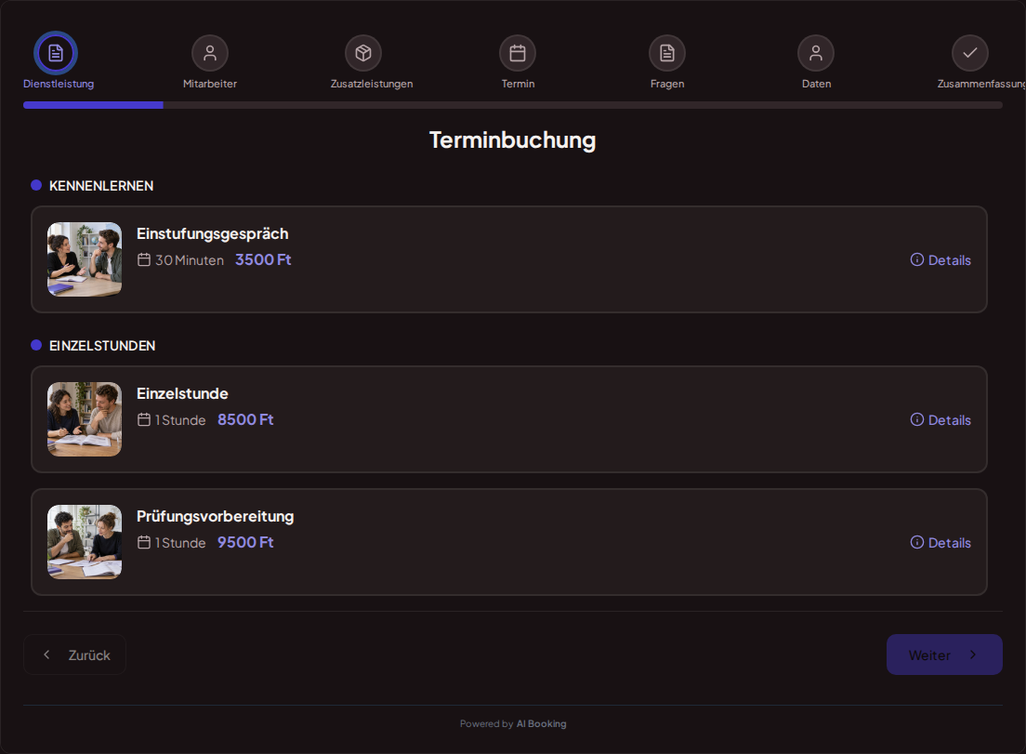Open Details for Einstufungsgespräch

[940, 260]
